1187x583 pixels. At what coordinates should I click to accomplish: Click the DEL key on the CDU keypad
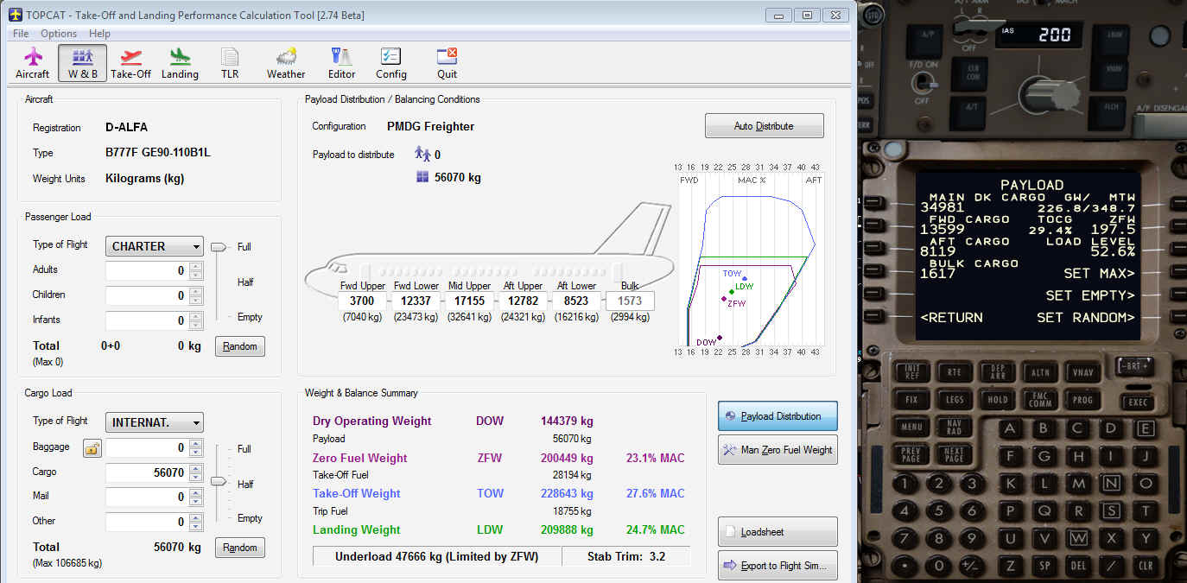1078,567
